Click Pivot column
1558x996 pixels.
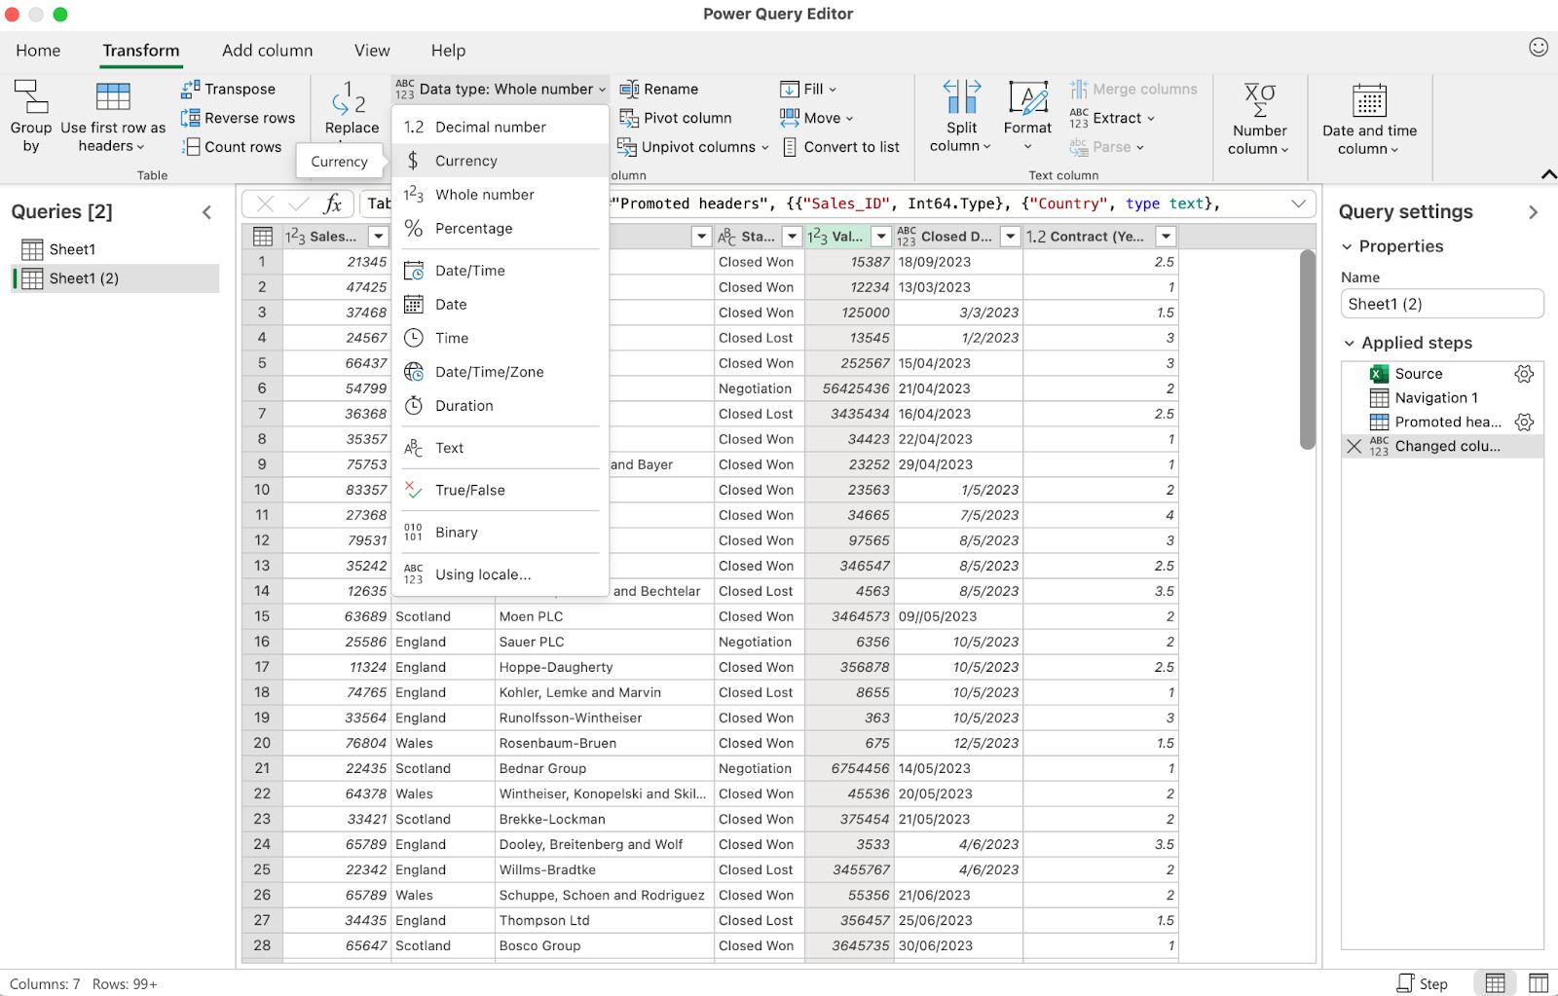click(x=676, y=118)
